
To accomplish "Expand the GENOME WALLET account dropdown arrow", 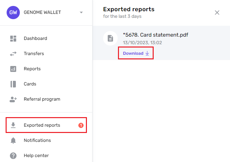I will pyautogui.click(x=81, y=13).
